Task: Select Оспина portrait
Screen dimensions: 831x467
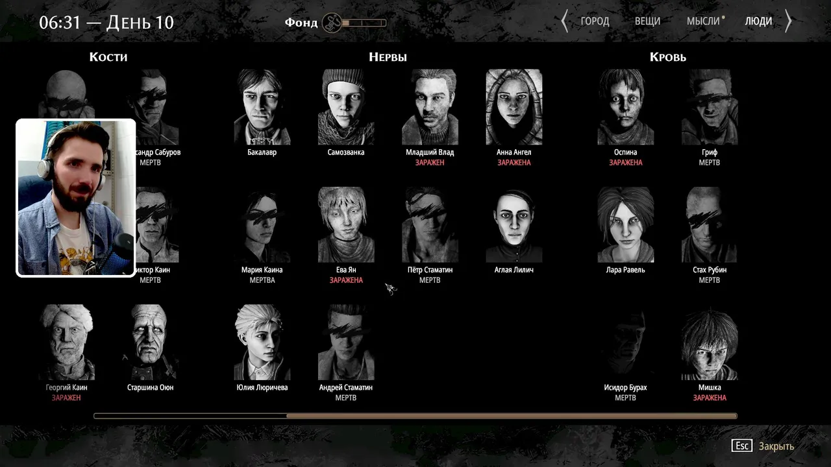Action: pos(626,107)
